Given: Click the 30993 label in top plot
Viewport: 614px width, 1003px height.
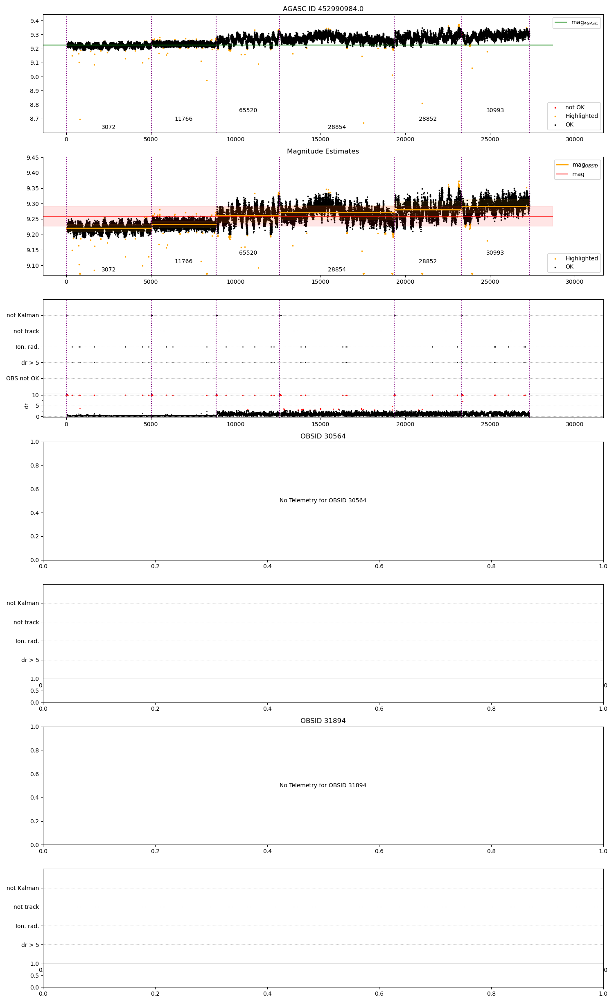Looking at the screenshot, I should click(495, 110).
